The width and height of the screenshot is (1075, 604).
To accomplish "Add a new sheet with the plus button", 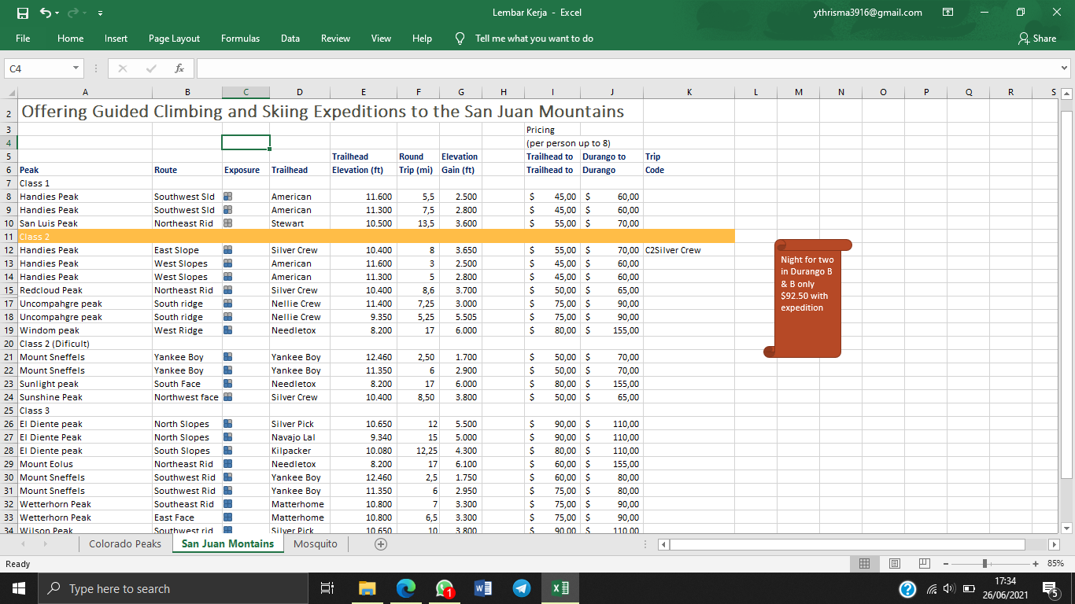I will coord(381,543).
